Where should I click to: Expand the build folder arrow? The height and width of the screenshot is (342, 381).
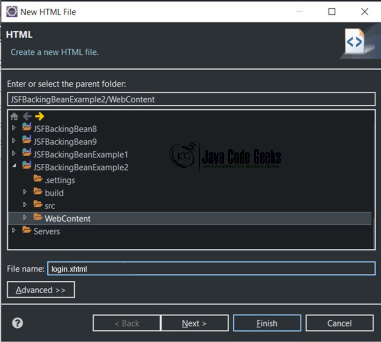[25, 192]
